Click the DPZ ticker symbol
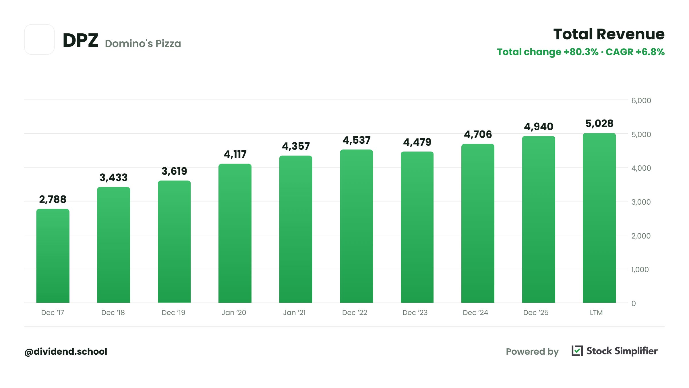The image size is (689, 388). pyautogui.click(x=80, y=40)
